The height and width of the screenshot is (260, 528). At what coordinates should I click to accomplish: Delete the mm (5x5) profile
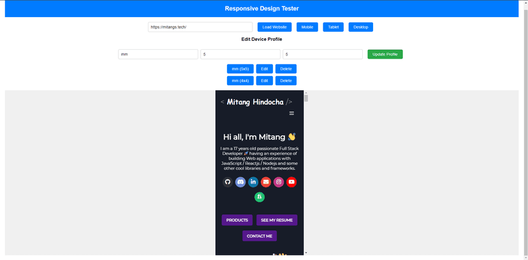click(286, 69)
